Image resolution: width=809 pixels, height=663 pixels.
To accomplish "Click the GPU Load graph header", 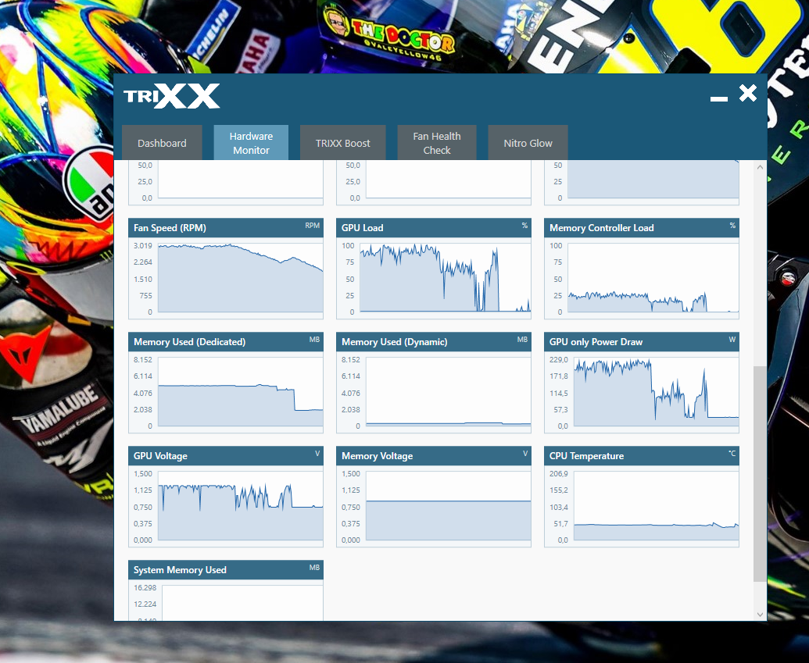I will tap(433, 228).
